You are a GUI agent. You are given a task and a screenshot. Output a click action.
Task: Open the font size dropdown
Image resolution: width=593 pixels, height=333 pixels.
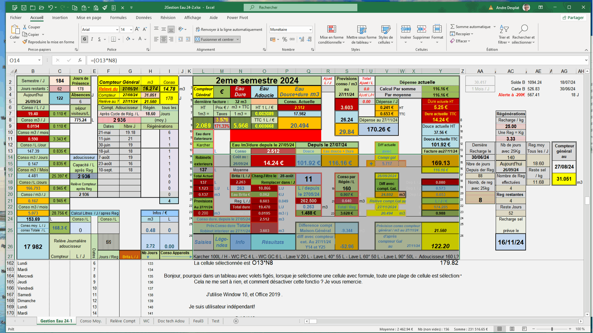[x=131, y=30]
